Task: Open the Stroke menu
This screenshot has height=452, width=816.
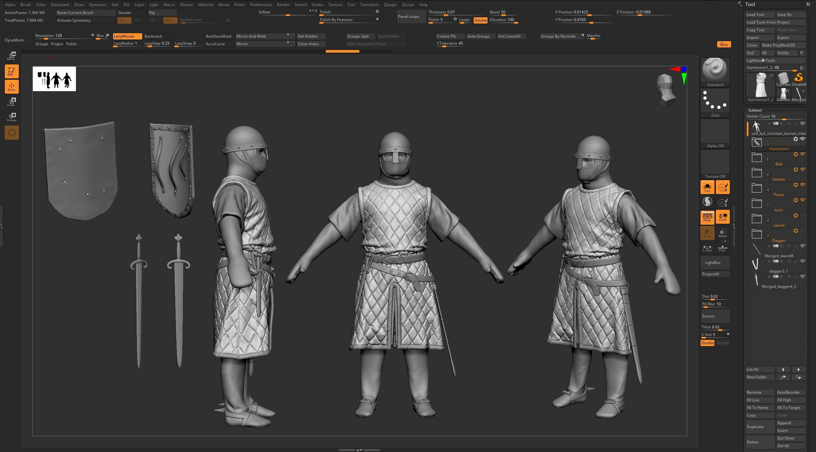Action: (317, 4)
